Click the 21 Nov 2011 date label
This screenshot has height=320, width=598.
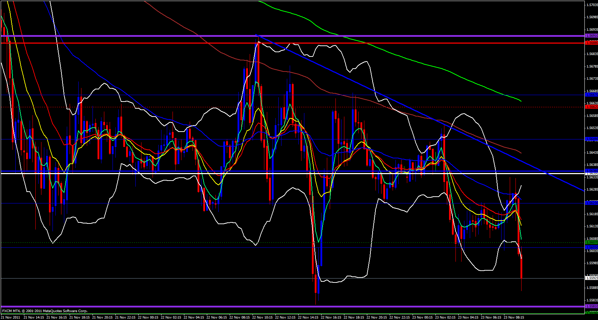click(11, 317)
